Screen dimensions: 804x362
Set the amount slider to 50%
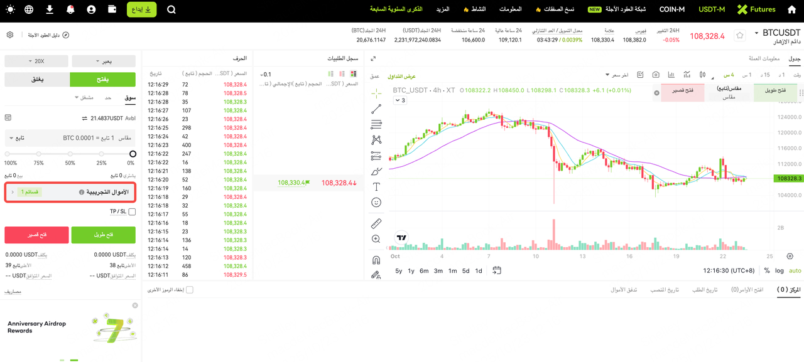(x=70, y=154)
